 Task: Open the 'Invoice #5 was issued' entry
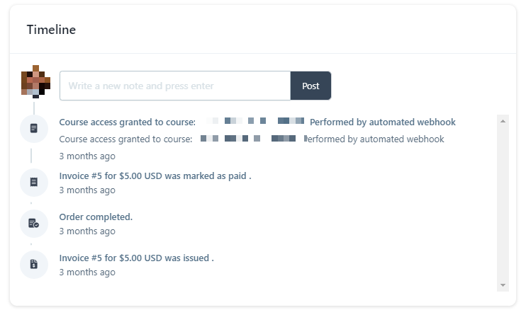pos(137,258)
